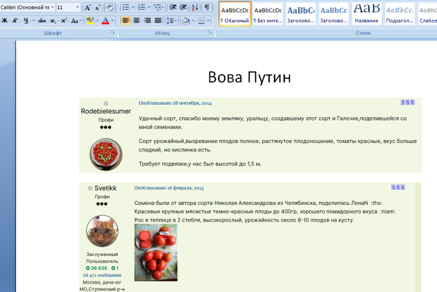Apply the 'Без интервала' style
The height and width of the screenshot is (292, 437).
[x=268, y=14]
